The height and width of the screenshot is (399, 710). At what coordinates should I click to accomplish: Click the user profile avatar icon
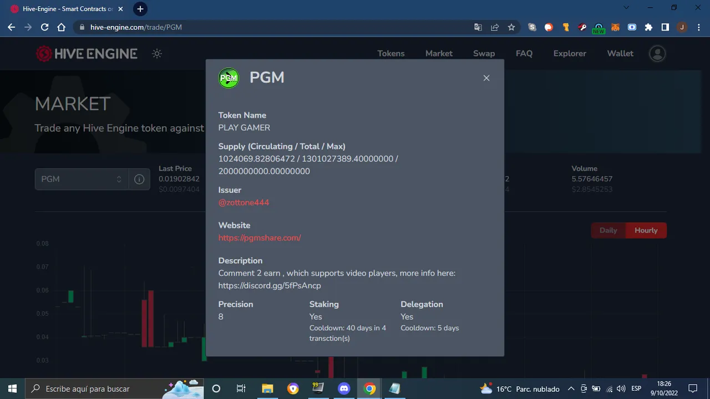tap(657, 54)
